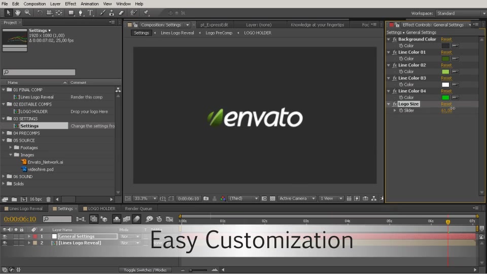Click the new composition icon in Project panel
487x274 pixels.
24,199
